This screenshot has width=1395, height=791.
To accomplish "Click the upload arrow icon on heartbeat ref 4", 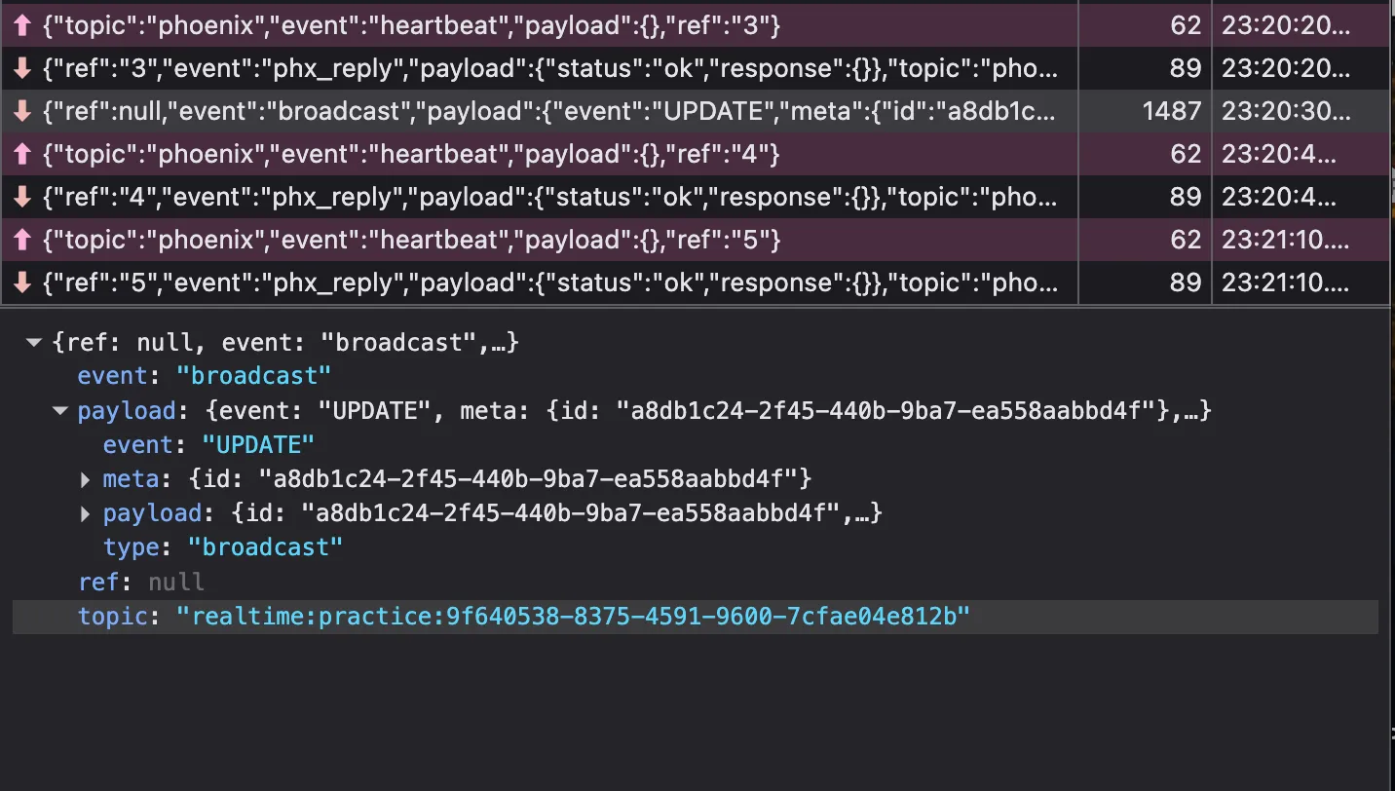I will (23, 153).
